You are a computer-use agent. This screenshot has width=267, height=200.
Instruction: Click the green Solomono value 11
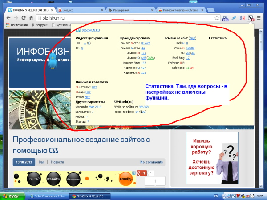[x=188, y=68]
